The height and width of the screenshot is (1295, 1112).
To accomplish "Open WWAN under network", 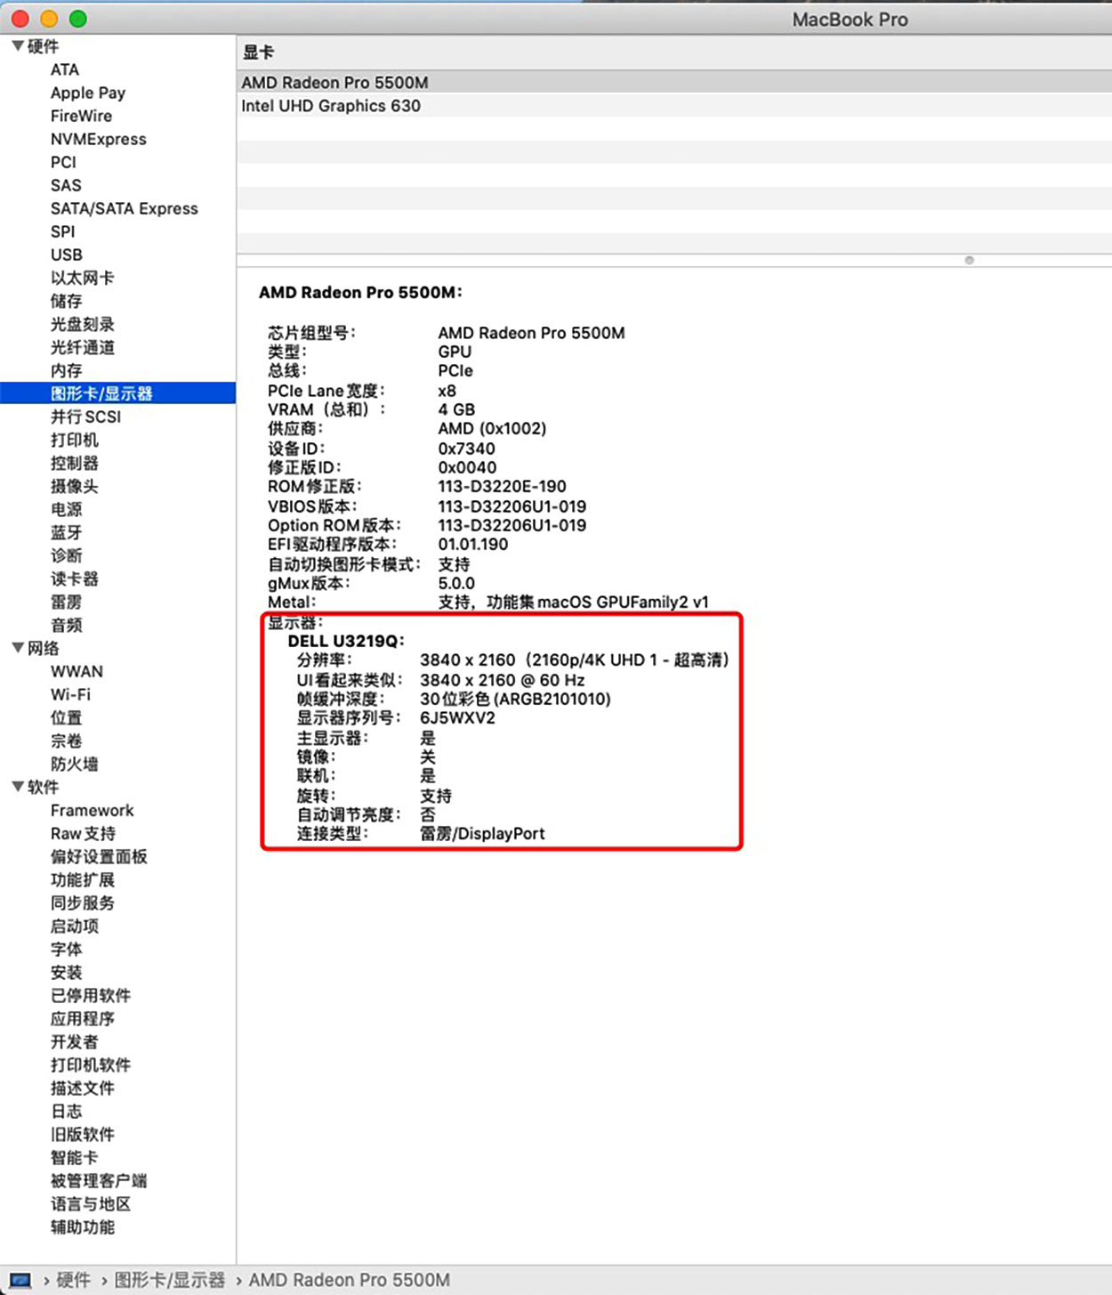I will [77, 671].
